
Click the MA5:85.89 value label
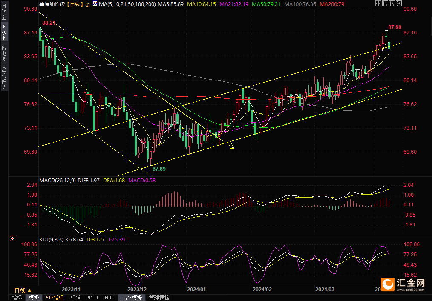[170, 4]
